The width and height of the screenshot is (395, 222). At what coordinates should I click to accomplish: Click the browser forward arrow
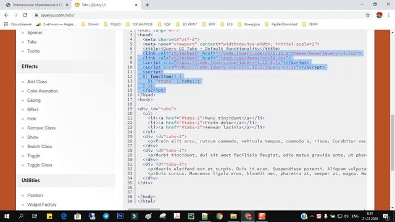coord(15,15)
